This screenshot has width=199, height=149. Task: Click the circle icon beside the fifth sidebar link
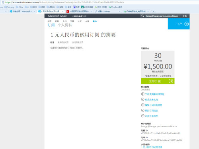(x=142, y=116)
